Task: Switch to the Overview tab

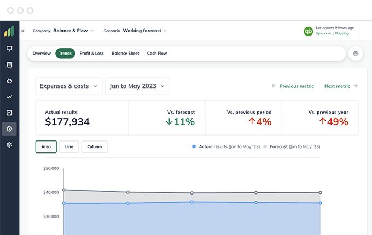Action: (42, 54)
